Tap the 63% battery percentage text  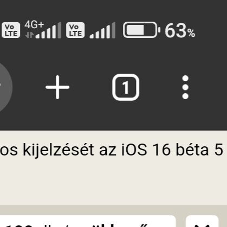180,31
